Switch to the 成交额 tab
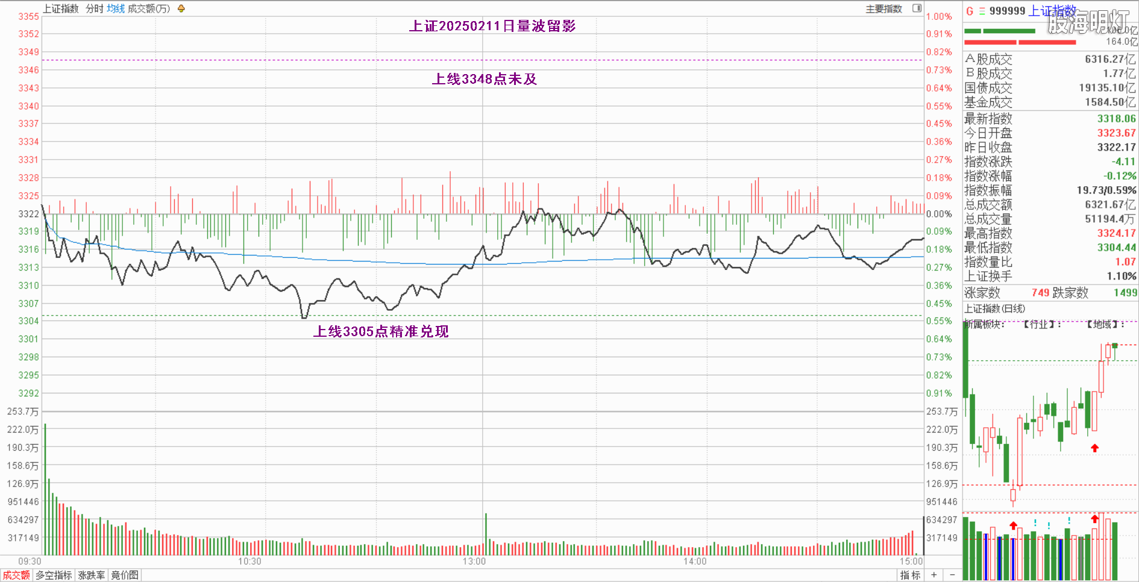This screenshot has height=582, width=1139. [x=16, y=575]
